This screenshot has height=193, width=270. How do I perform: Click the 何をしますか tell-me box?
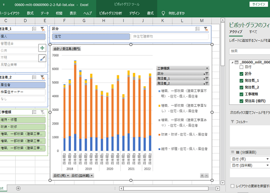coord(176,13)
